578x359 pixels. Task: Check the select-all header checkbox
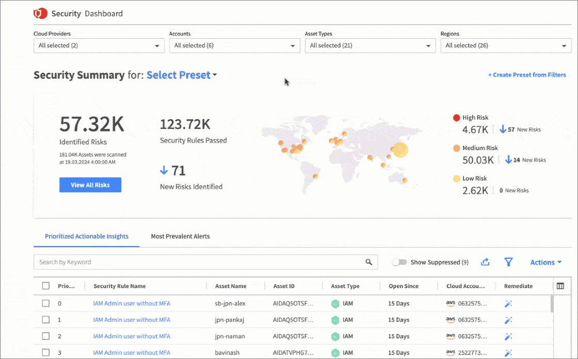tap(46, 286)
